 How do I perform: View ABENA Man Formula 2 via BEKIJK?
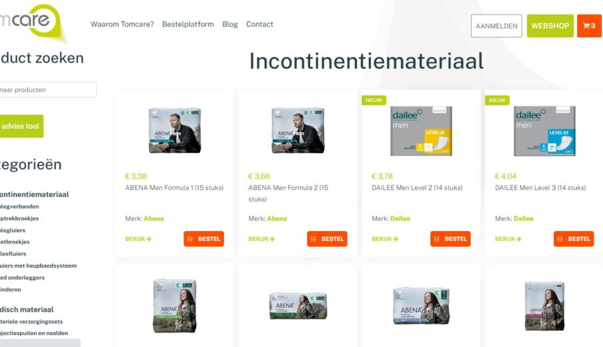pyautogui.click(x=261, y=239)
